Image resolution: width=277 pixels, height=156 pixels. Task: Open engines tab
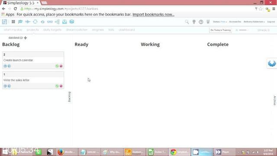point(98,30)
